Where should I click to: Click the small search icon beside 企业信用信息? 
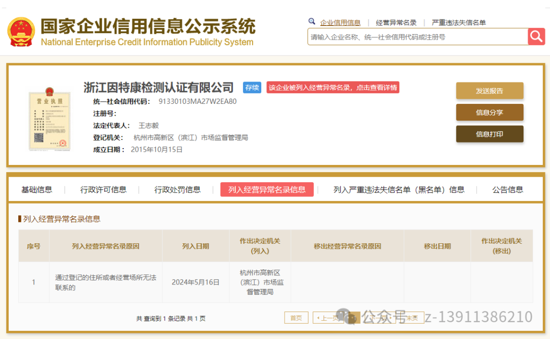click(312, 22)
